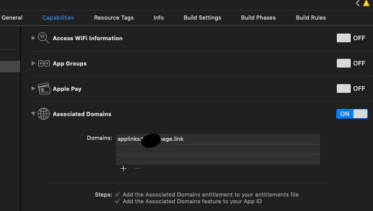The width and height of the screenshot is (373, 211).
Task: Open the Build Phases tab
Action: 258,18
